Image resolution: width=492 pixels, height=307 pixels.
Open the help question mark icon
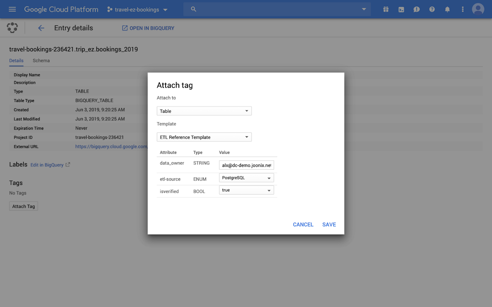tap(432, 9)
